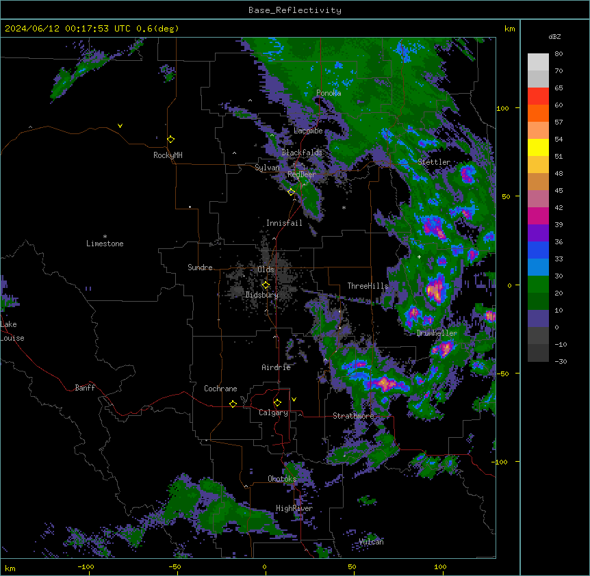Click the HighRiver label
This screenshot has width=590, height=576.
point(294,508)
